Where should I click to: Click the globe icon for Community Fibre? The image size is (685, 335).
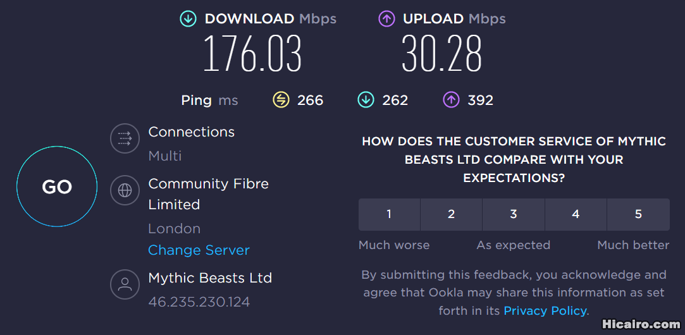click(125, 190)
